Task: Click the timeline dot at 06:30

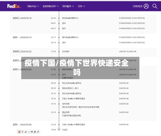Action: [x=59, y=18]
